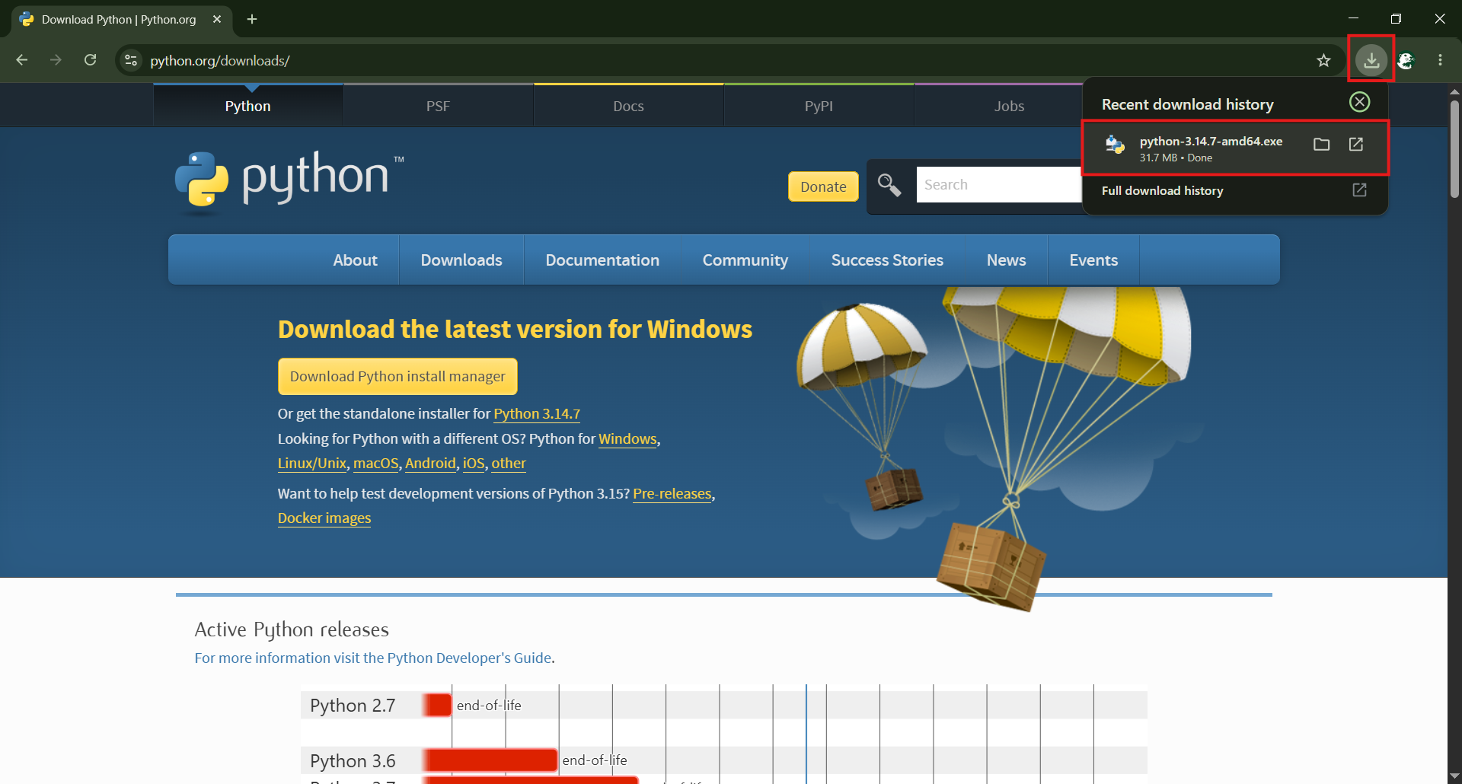Open python-3.14.7-amd64.exe with the open icon
The image size is (1462, 784).
click(x=1356, y=144)
